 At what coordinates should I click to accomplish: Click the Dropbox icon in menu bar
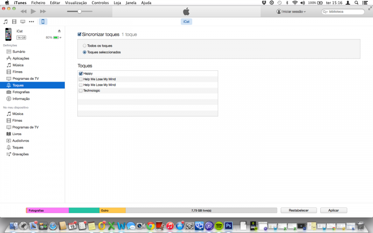pos(264,3)
